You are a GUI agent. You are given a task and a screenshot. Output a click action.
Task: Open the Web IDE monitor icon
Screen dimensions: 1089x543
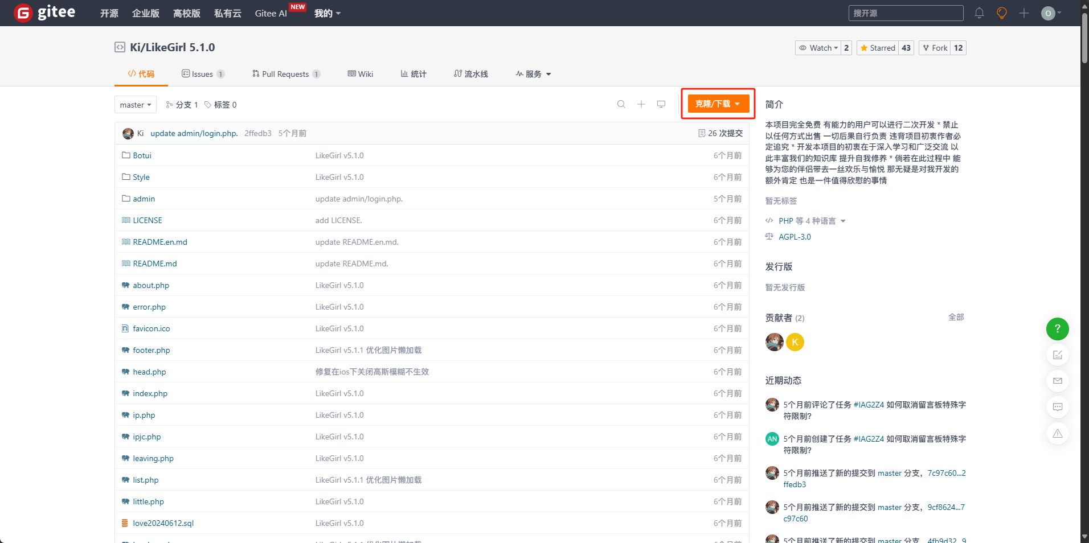pyautogui.click(x=661, y=104)
